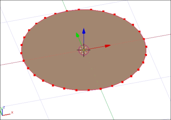Click the red X-axis line right of circle

coord(158,37)
